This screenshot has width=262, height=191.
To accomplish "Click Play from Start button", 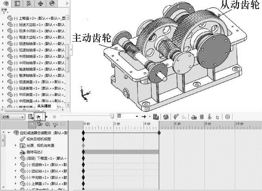I will pos(39,117).
